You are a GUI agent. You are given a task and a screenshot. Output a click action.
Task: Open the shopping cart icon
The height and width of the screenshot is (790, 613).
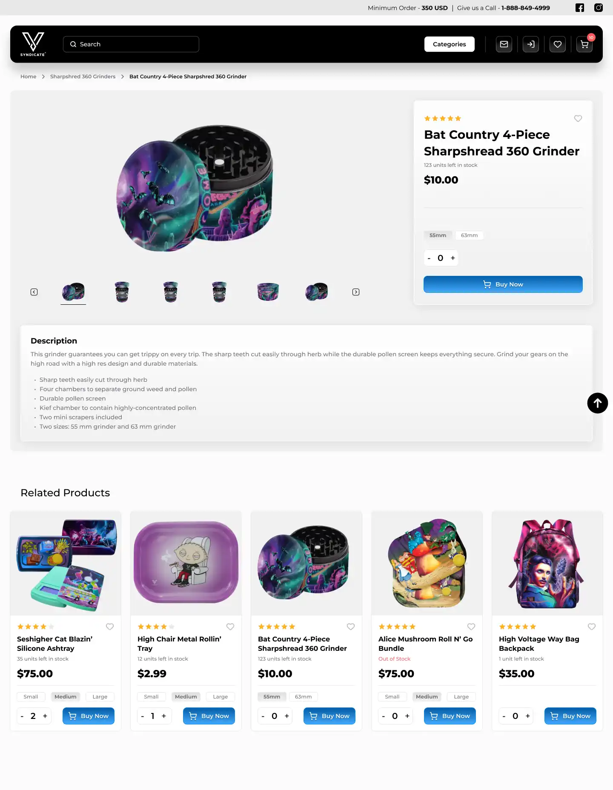click(x=584, y=44)
